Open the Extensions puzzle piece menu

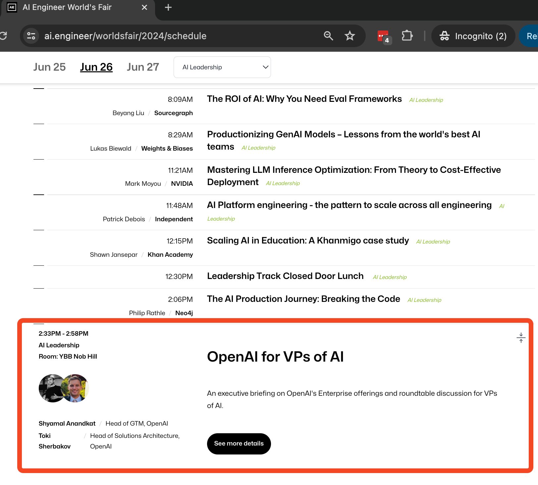click(x=407, y=36)
